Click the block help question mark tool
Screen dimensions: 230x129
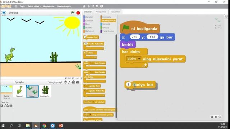click(x=101, y=6)
